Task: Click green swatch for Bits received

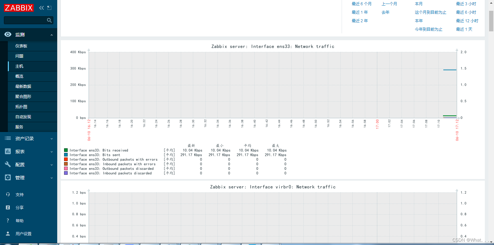Action: coord(66,150)
